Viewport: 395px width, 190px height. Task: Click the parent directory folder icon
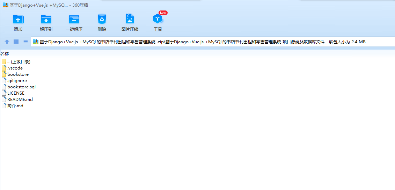pos(4,61)
